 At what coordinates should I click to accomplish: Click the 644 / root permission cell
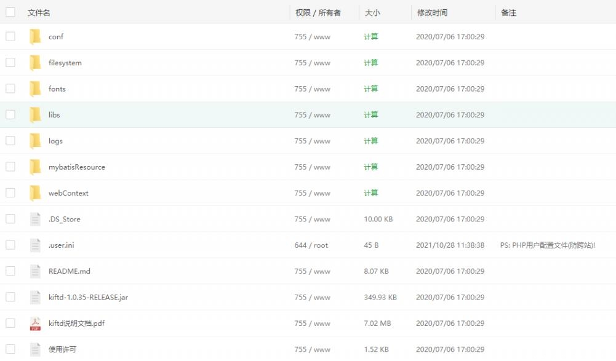point(311,245)
